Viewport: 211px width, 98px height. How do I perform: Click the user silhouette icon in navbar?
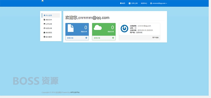151,3
